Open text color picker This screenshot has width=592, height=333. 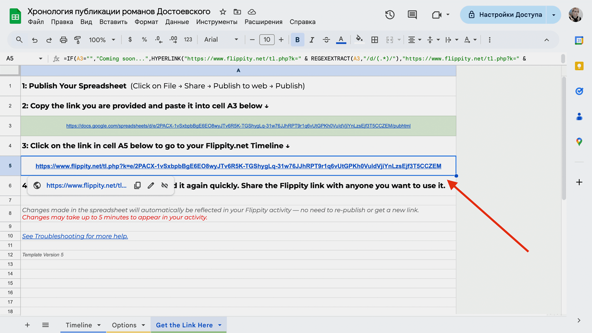click(x=341, y=40)
